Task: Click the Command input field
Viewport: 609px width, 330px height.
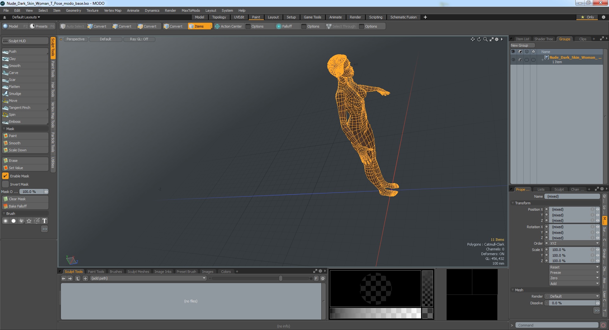Action: (557, 325)
